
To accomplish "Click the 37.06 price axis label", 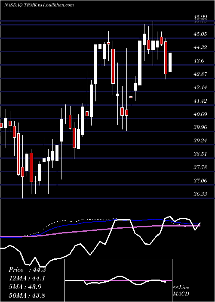I will coord(200,181).
